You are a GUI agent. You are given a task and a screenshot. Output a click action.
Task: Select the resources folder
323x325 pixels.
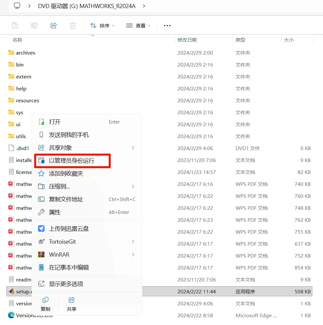tap(24, 100)
